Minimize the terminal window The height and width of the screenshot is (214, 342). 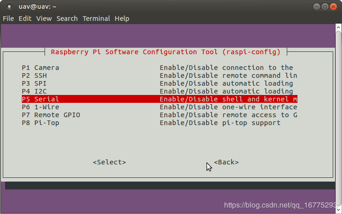[316, 7]
